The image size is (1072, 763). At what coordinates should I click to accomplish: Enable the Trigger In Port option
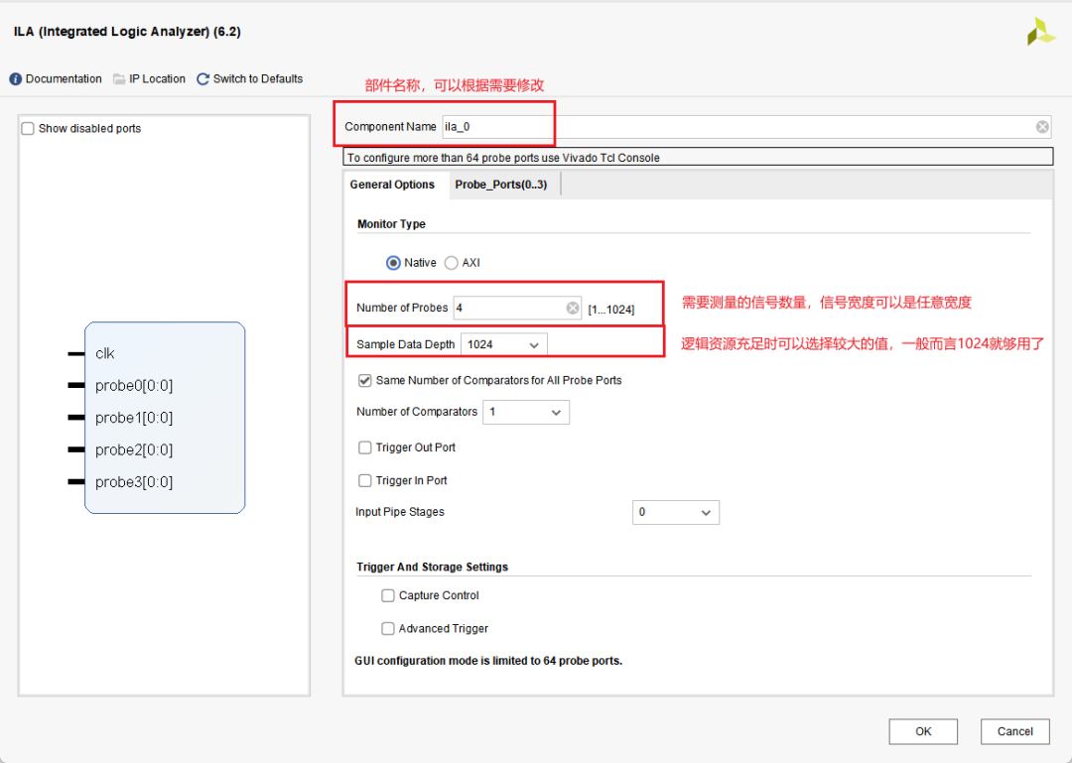[x=365, y=480]
